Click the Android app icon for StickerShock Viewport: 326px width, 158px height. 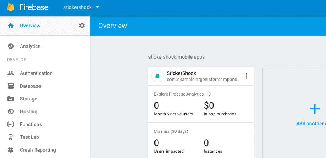157,76
